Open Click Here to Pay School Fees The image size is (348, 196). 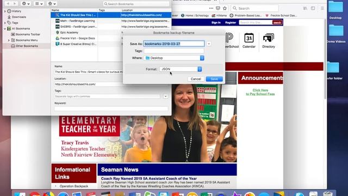pos(260,92)
